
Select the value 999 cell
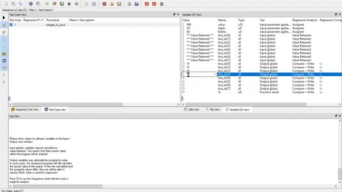coord(189,25)
